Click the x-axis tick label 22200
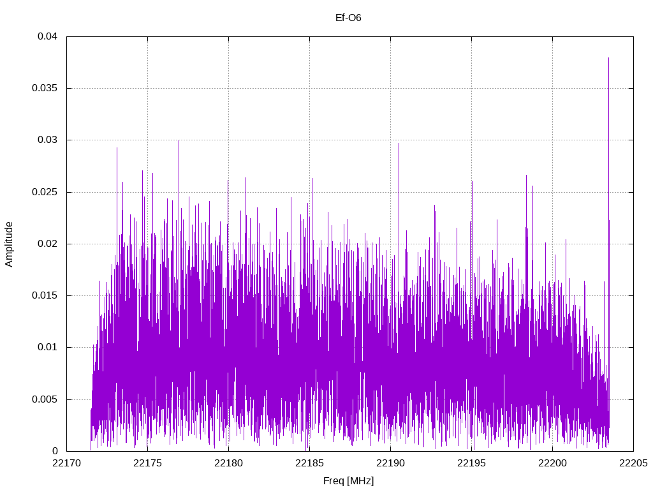This screenshot has width=653, height=490. point(552,463)
